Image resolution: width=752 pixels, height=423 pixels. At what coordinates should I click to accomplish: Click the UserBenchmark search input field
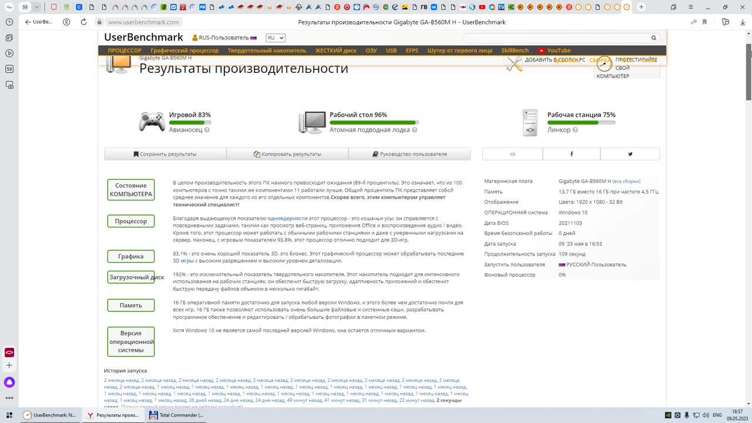556,38
